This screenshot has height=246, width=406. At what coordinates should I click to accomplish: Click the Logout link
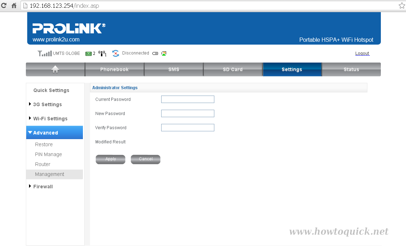[362, 53]
